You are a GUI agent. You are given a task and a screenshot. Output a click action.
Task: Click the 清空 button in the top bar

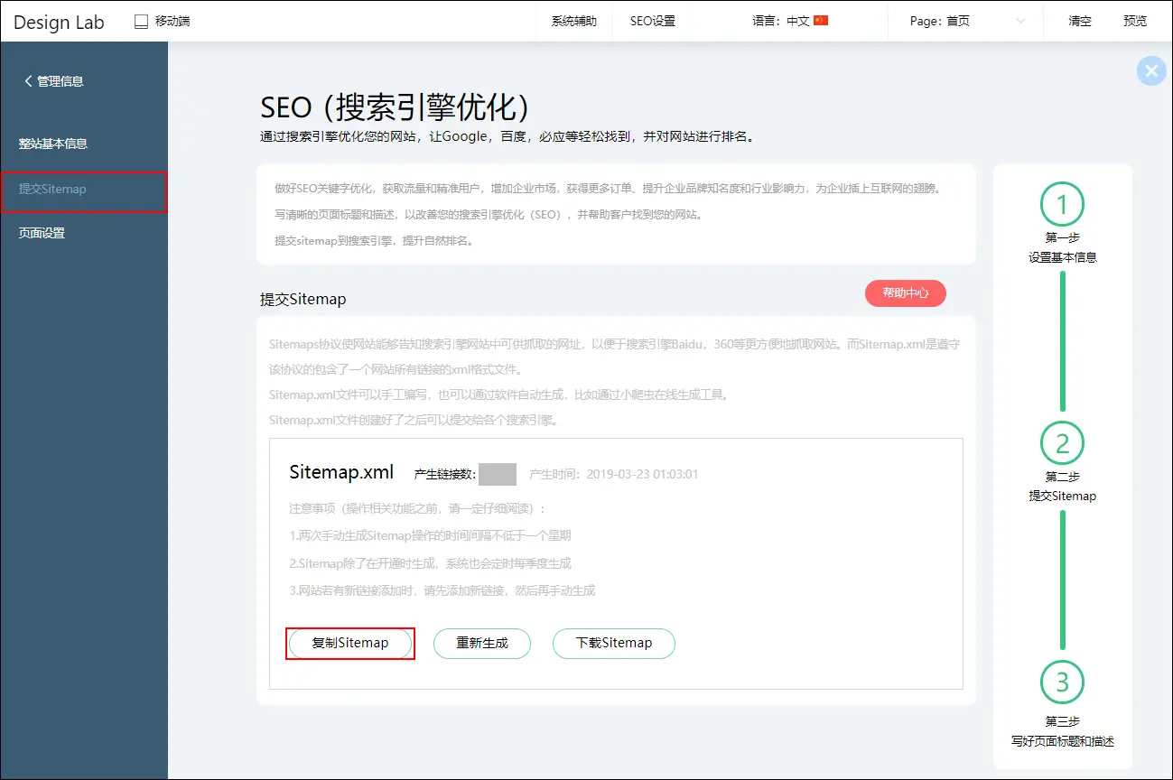1080,21
